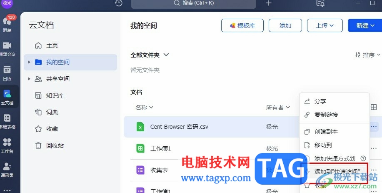This screenshot has width=382, height=193.
Task: Open the 排序 sort dropdown
Action: click(x=367, y=55)
